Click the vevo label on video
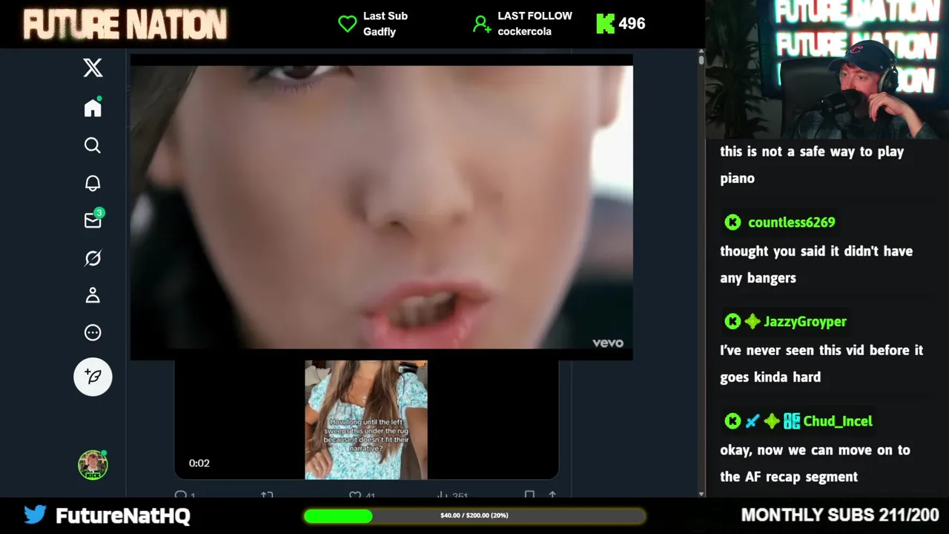Image resolution: width=949 pixels, height=534 pixels. pyautogui.click(x=608, y=343)
